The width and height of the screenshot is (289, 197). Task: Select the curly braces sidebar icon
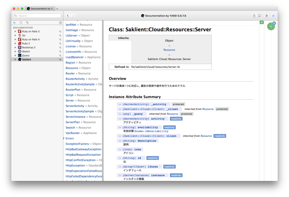[x=21, y=23]
